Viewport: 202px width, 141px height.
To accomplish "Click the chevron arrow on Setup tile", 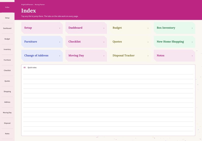I will 60,28.
